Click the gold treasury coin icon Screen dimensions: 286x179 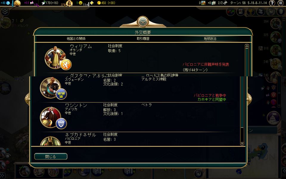99,3
